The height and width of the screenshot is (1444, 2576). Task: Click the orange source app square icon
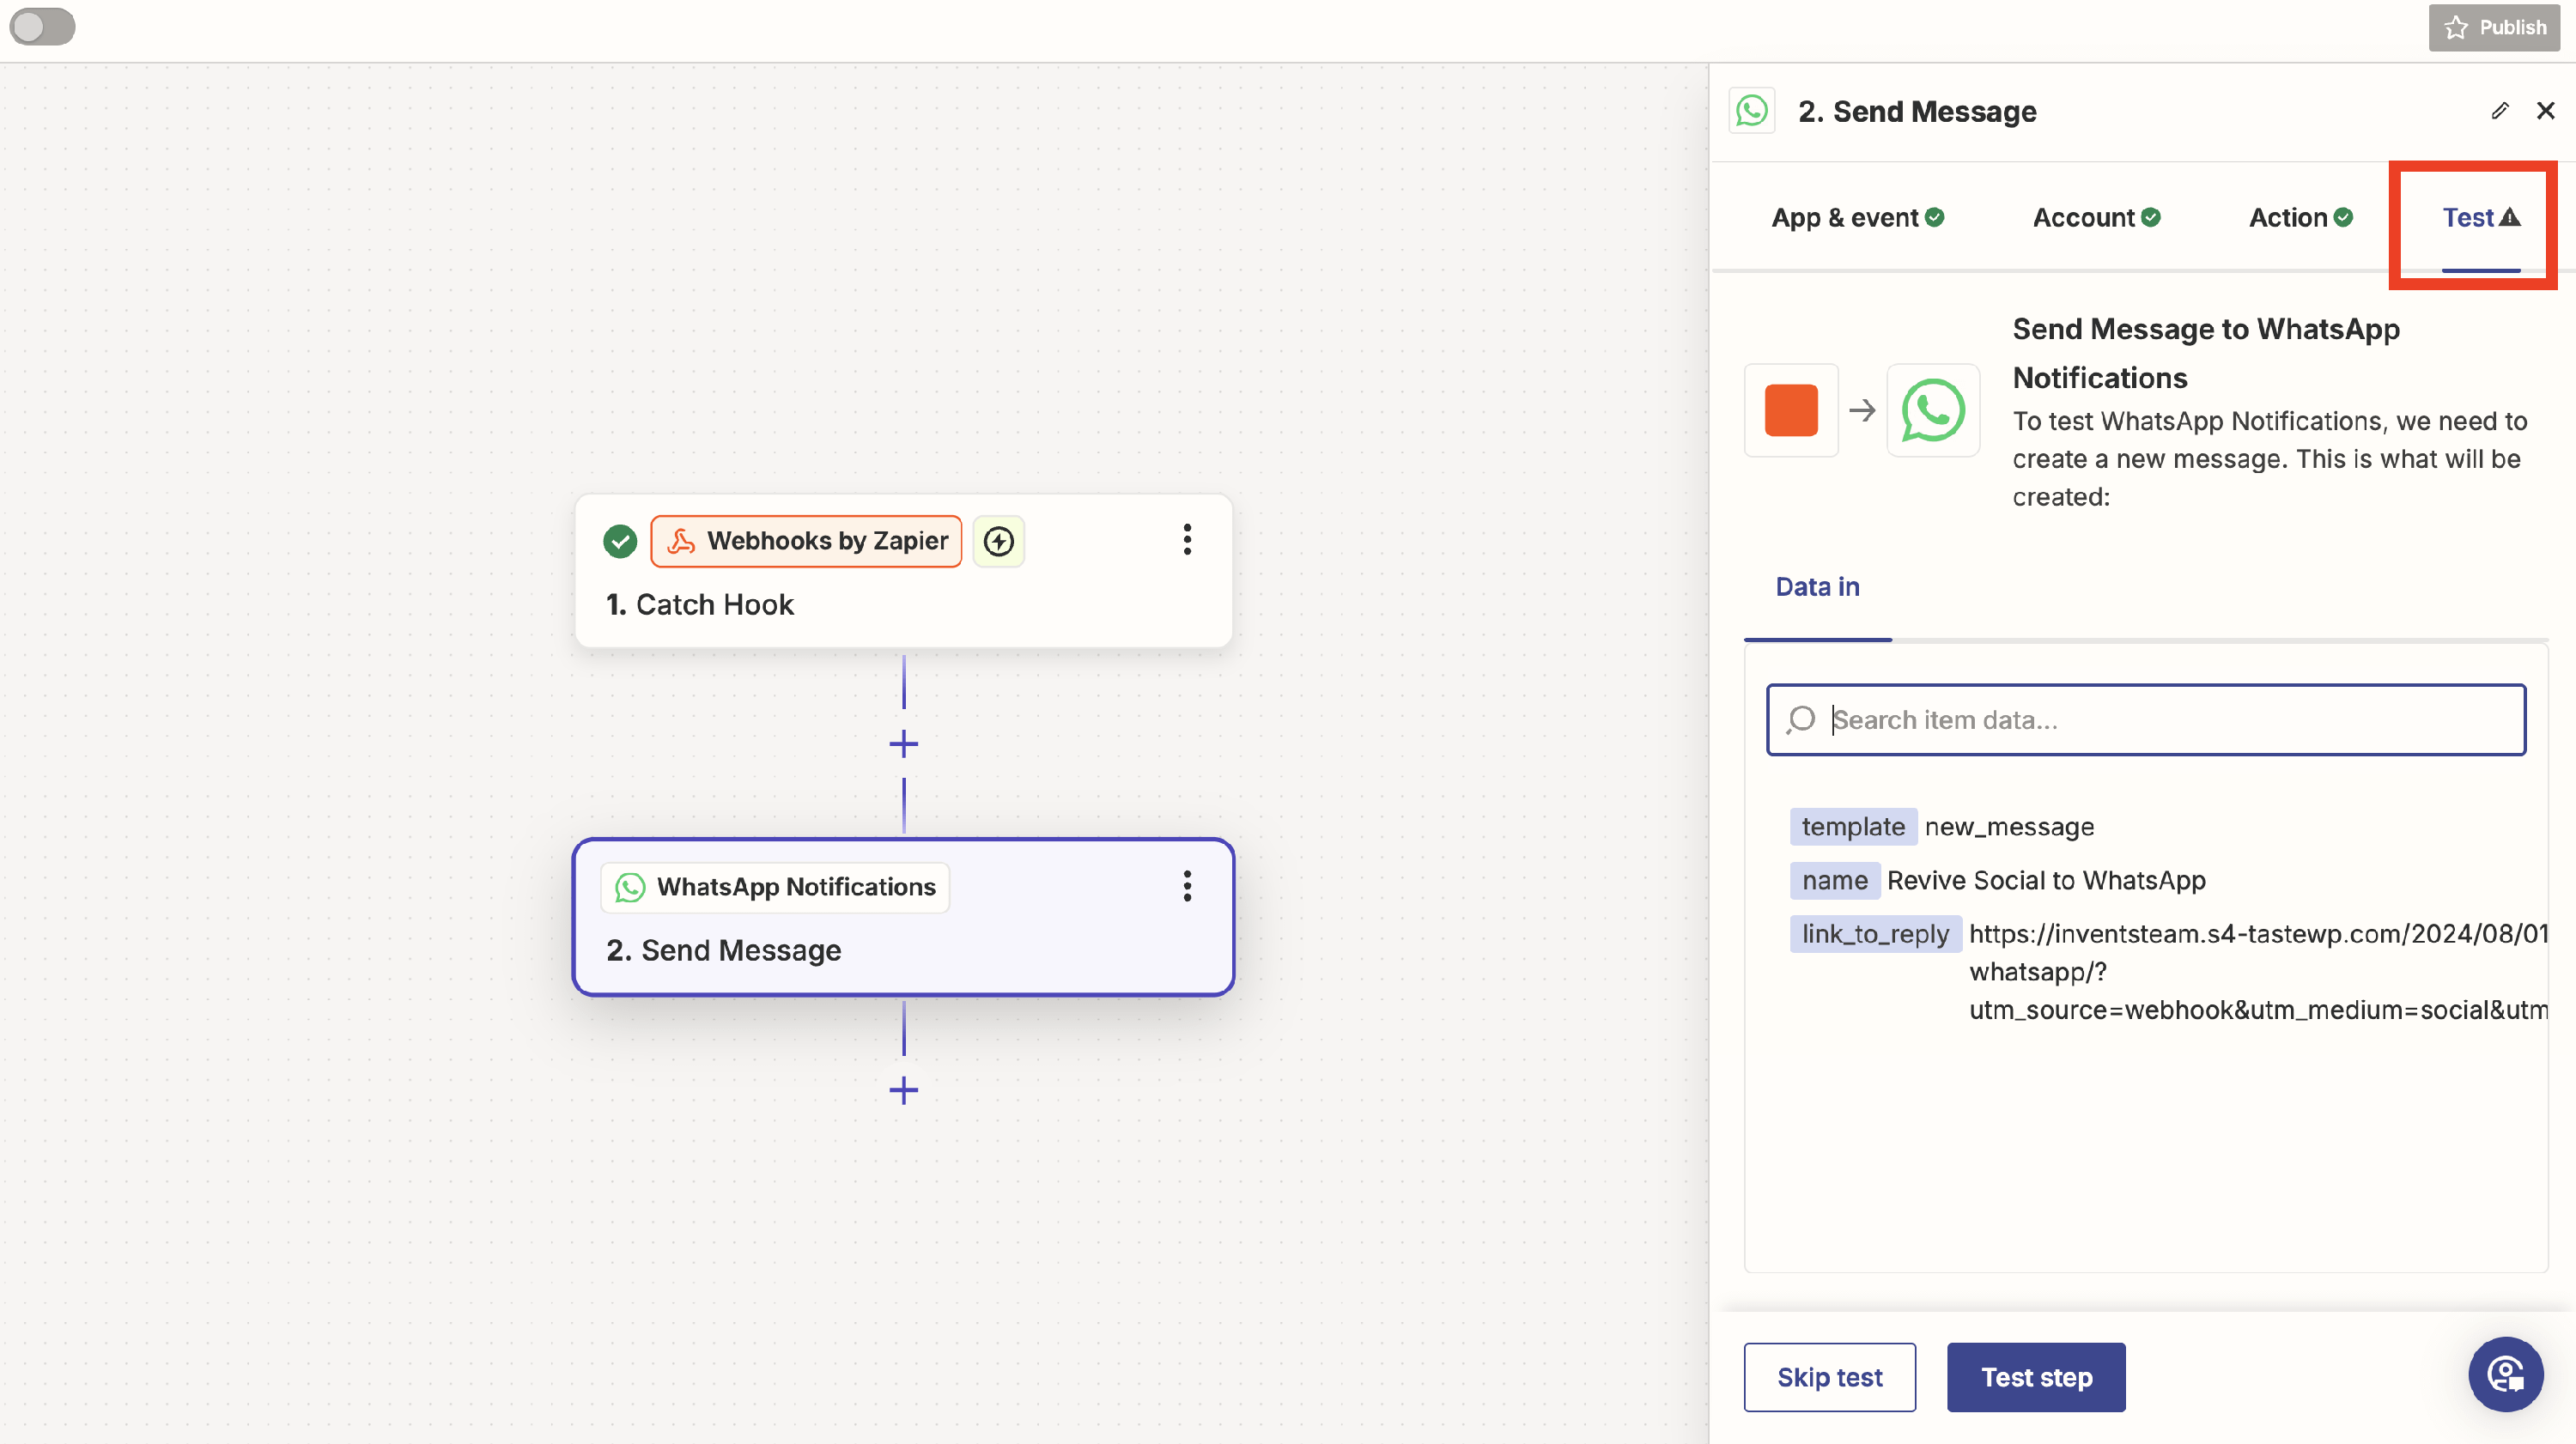pyautogui.click(x=1790, y=410)
